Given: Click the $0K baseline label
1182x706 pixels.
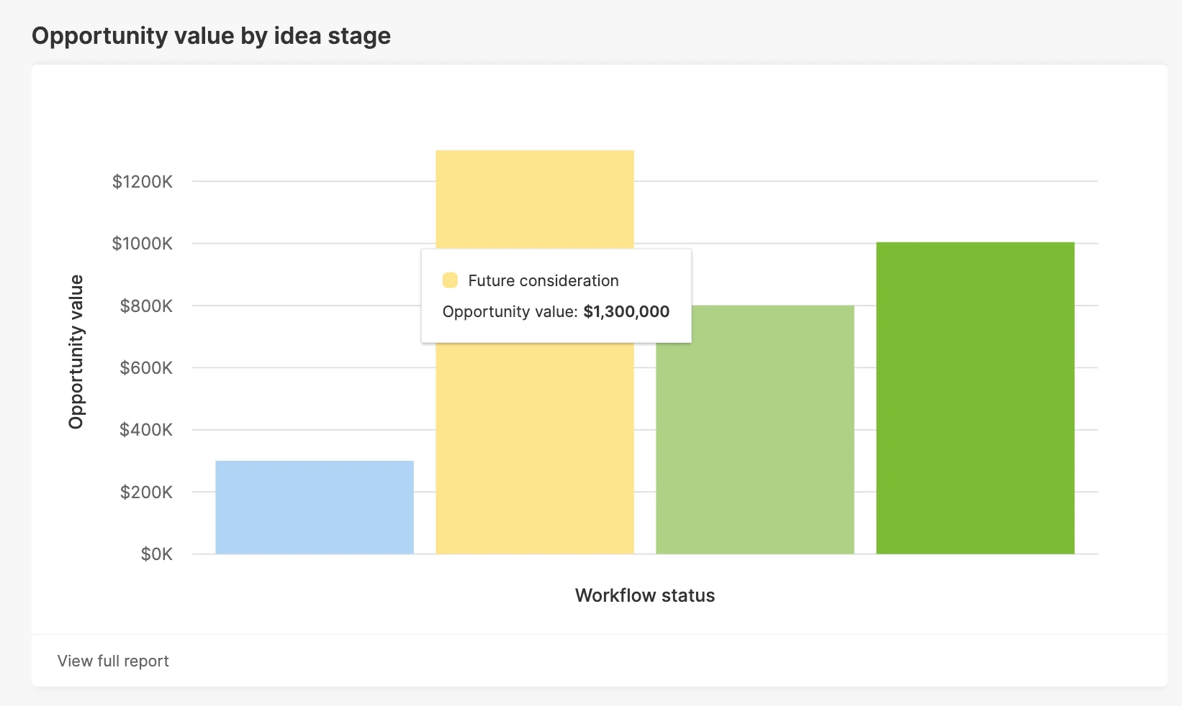Looking at the screenshot, I should click(x=157, y=554).
